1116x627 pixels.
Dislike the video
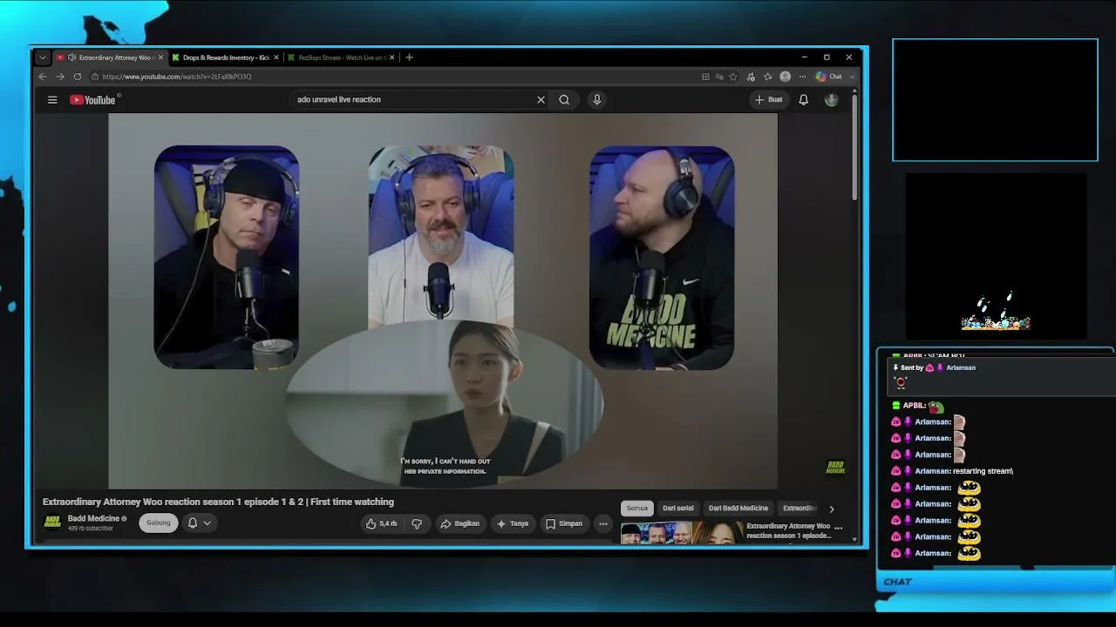click(417, 523)
